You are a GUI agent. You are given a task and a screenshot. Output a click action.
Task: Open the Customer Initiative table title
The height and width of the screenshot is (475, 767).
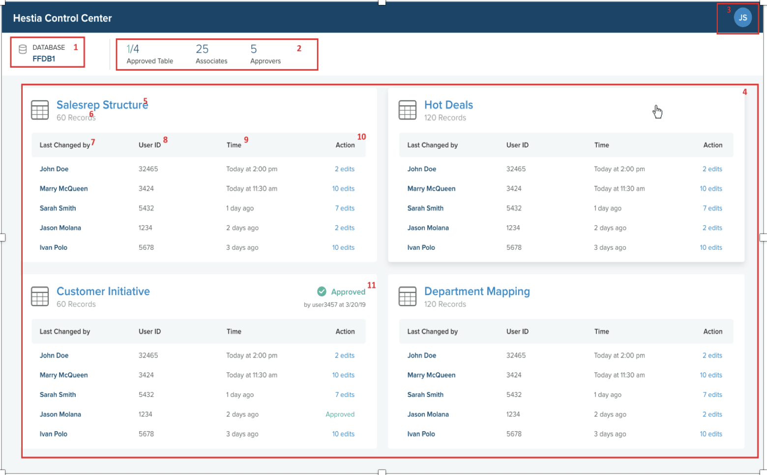[103, 291]
